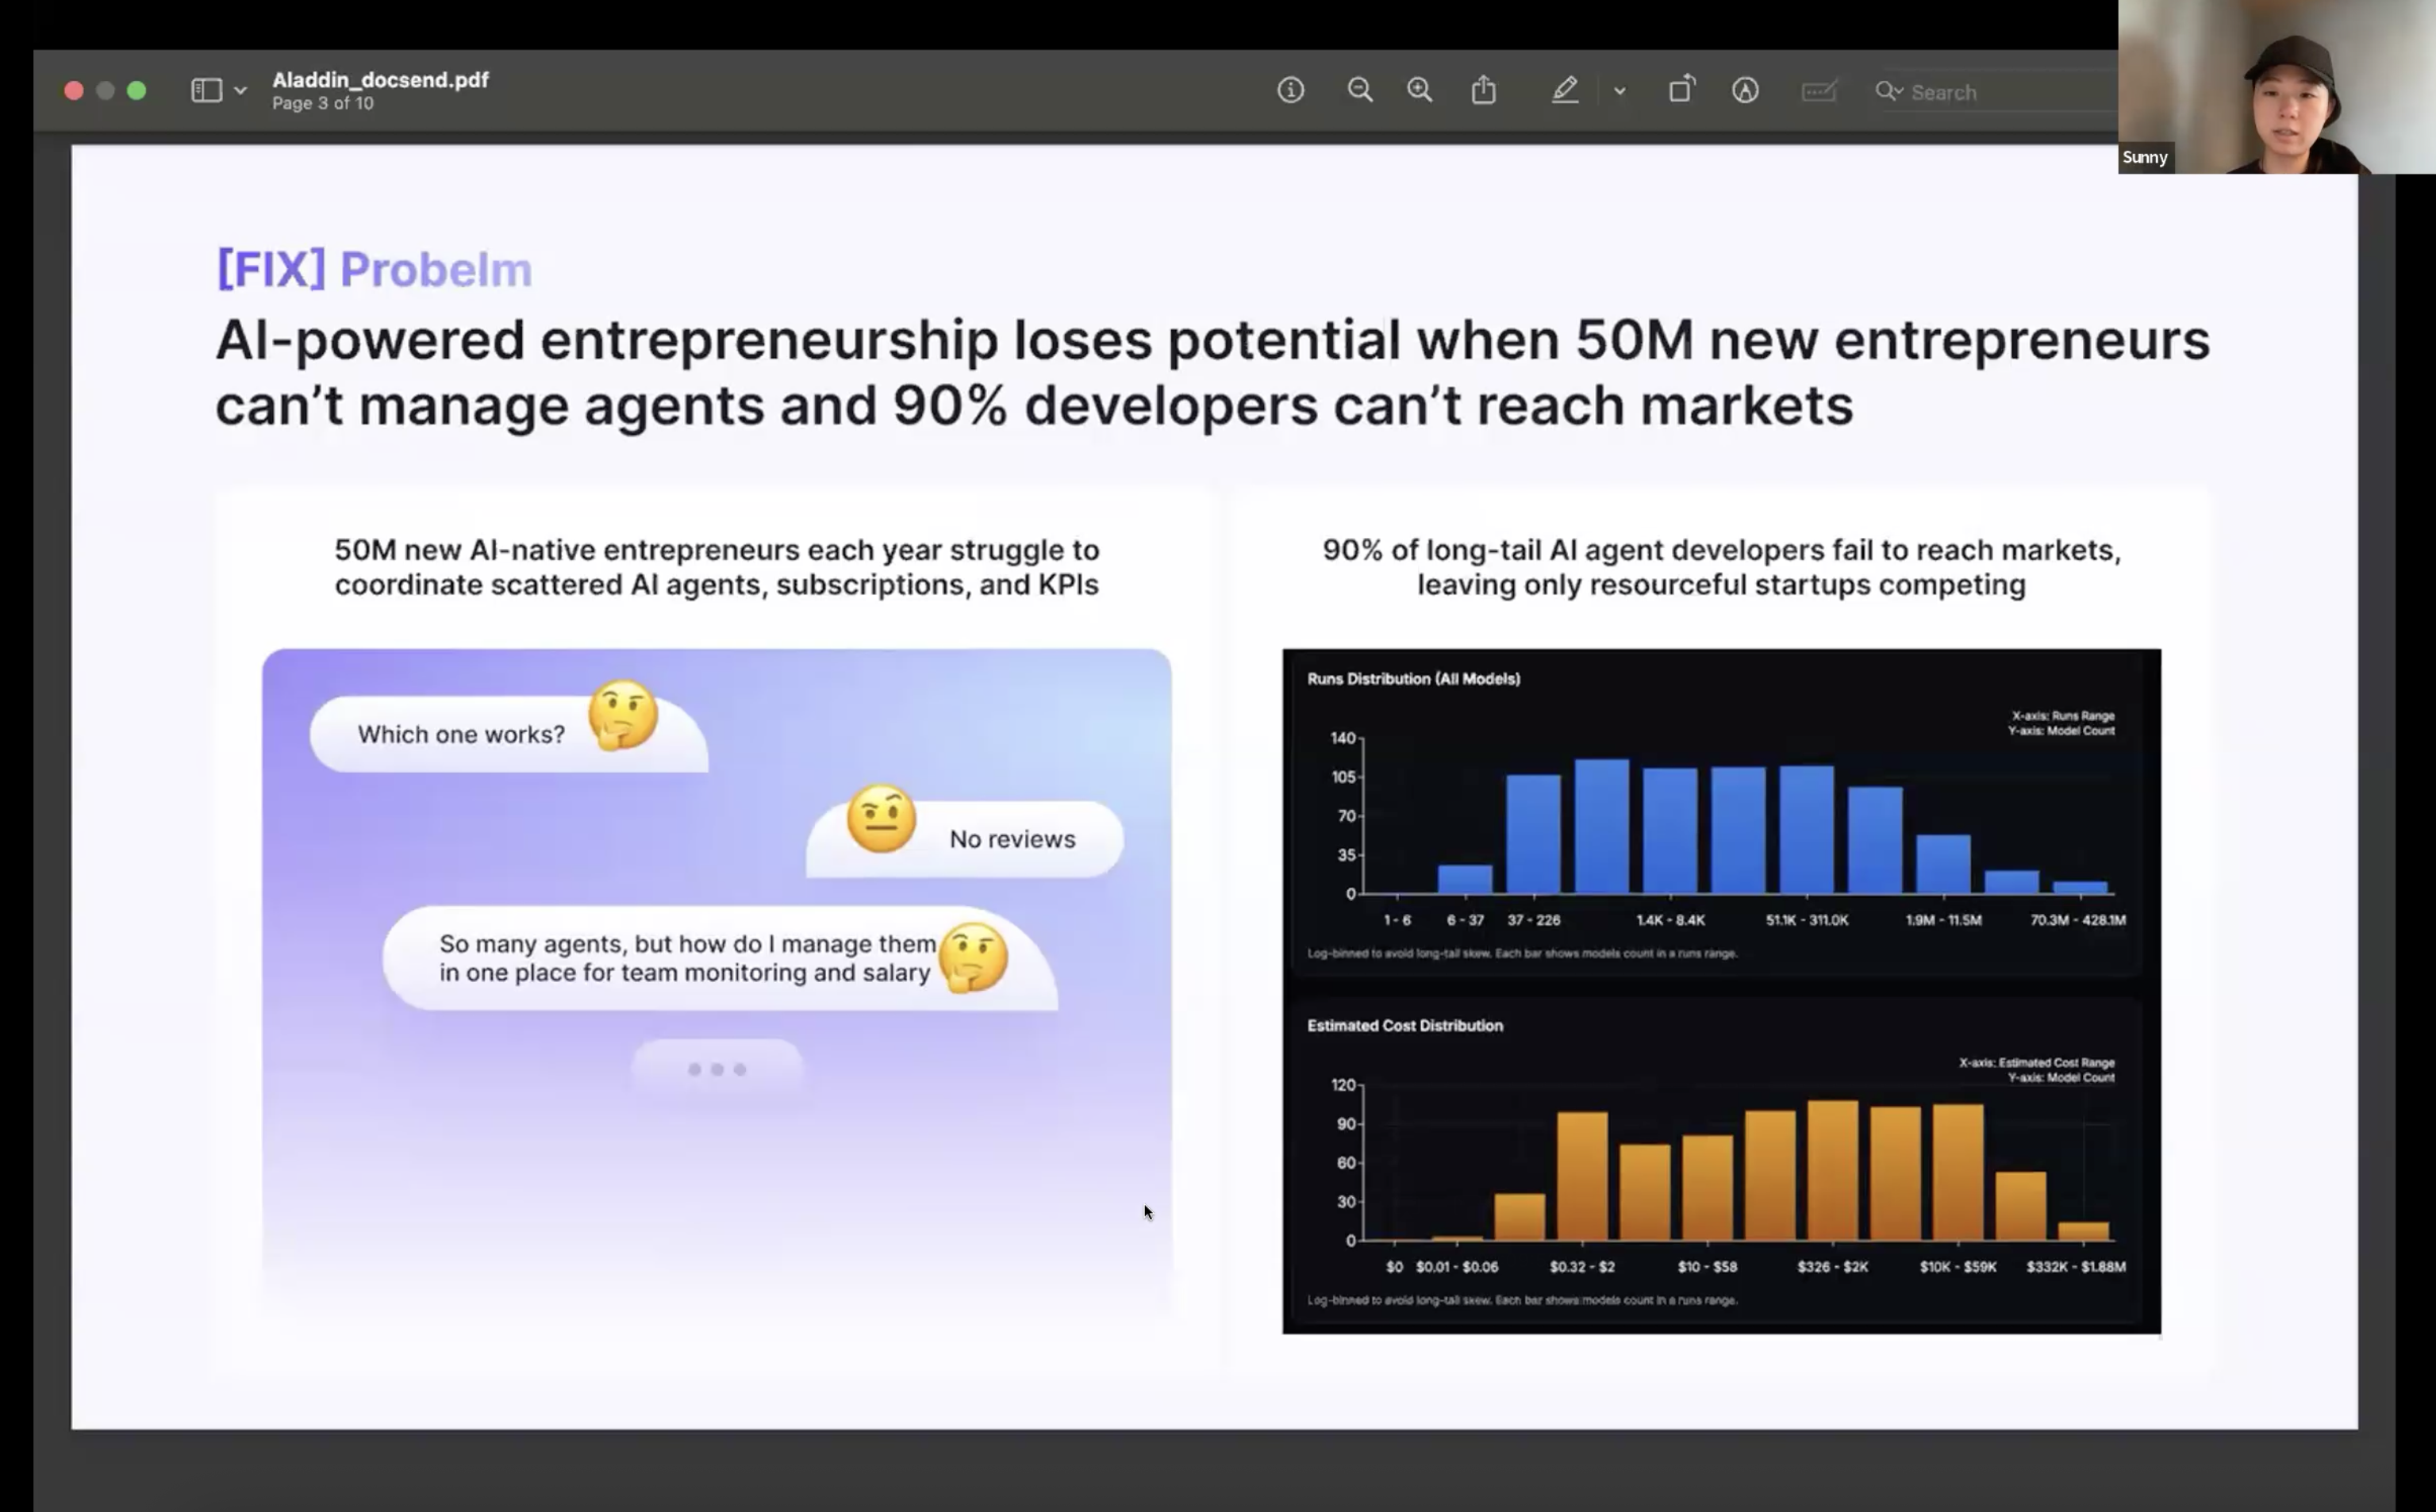Click the Runs Distribution chart title
2436x1512 pixels.
(1413, 679)
